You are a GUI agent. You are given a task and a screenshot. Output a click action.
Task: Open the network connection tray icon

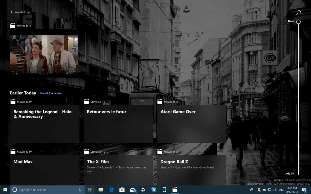pyautogui.click(x=269, y=190)
